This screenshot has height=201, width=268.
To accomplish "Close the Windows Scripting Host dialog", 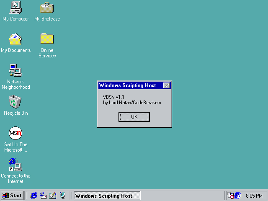I will (x=167, y=85).
